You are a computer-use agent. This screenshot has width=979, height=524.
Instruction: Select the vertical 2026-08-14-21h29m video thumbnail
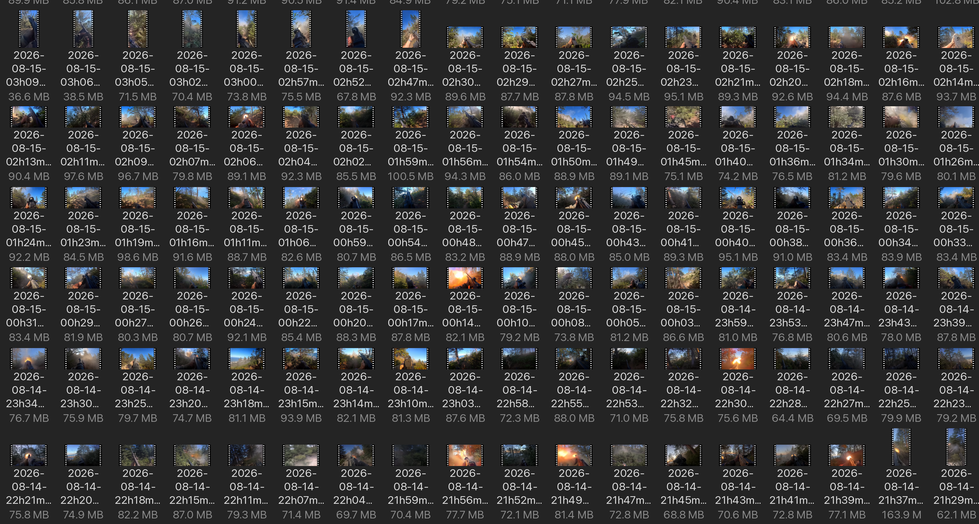(x=956, y=447)
